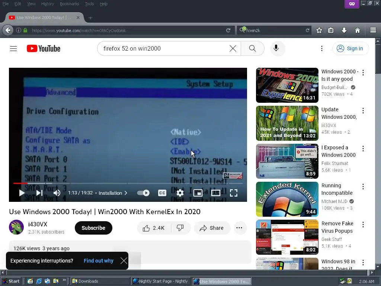Click the green padlock security icon
Image resolution: width=381 pixels, height=286 pixels.
[25, 31]
